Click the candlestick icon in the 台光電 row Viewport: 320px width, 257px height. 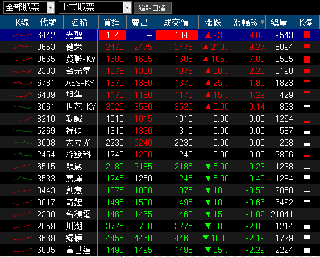(x=307, y=71)
